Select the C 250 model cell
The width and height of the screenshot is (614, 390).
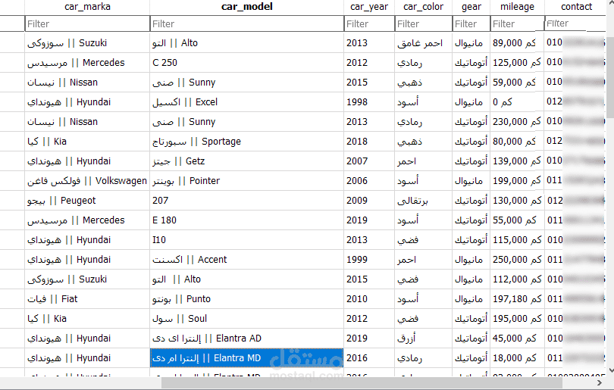click(246, 63)
